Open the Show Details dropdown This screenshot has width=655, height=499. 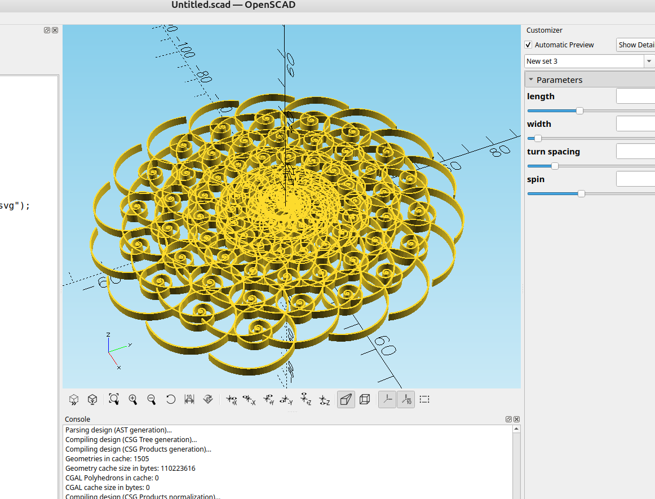tap(636, 45)
